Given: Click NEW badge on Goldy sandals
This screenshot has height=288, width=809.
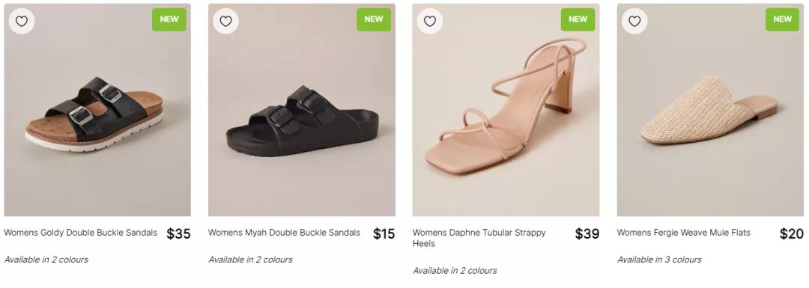Looking at the screenshot, I should point(169,19).
